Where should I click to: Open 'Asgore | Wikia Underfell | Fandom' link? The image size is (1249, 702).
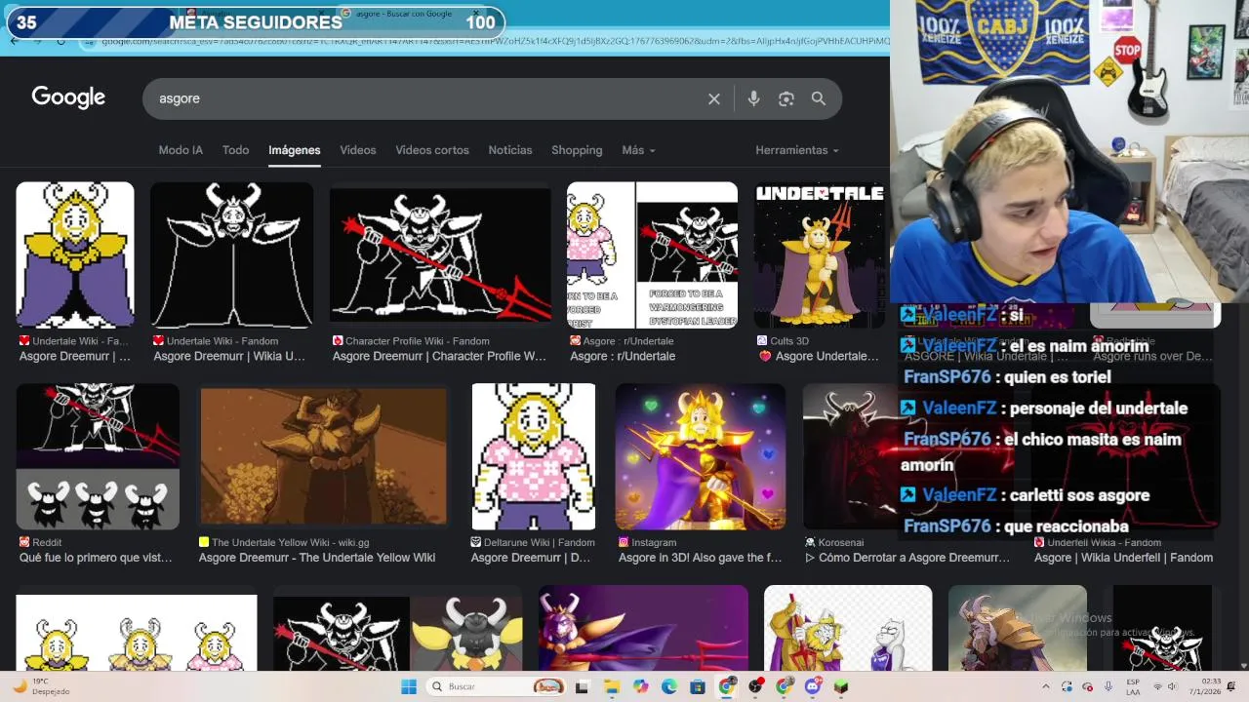coord(1123,558)
